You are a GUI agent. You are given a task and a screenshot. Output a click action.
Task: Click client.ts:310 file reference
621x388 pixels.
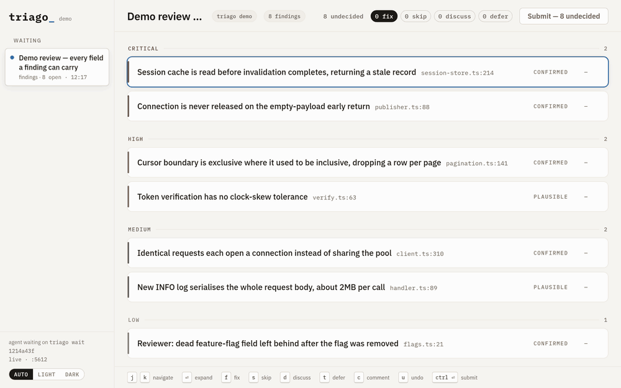(x=420, y=254)
